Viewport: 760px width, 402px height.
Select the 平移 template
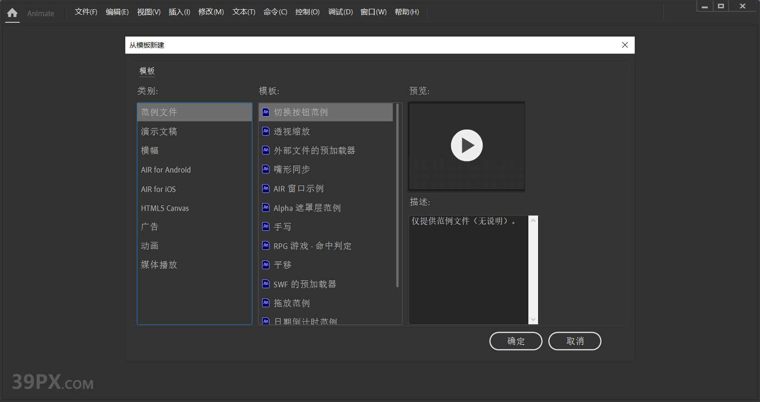[326, 265]
